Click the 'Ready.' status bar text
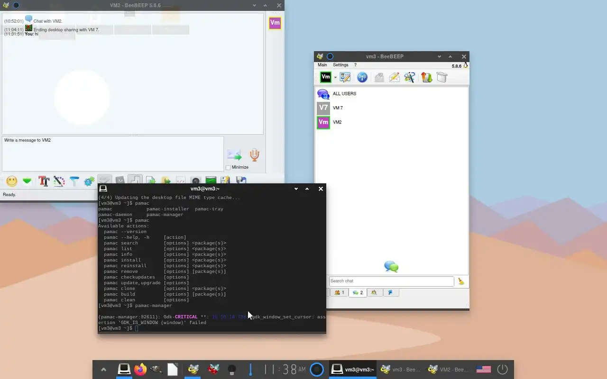Viewport: 607px width, 379px height. pos(9,195)
